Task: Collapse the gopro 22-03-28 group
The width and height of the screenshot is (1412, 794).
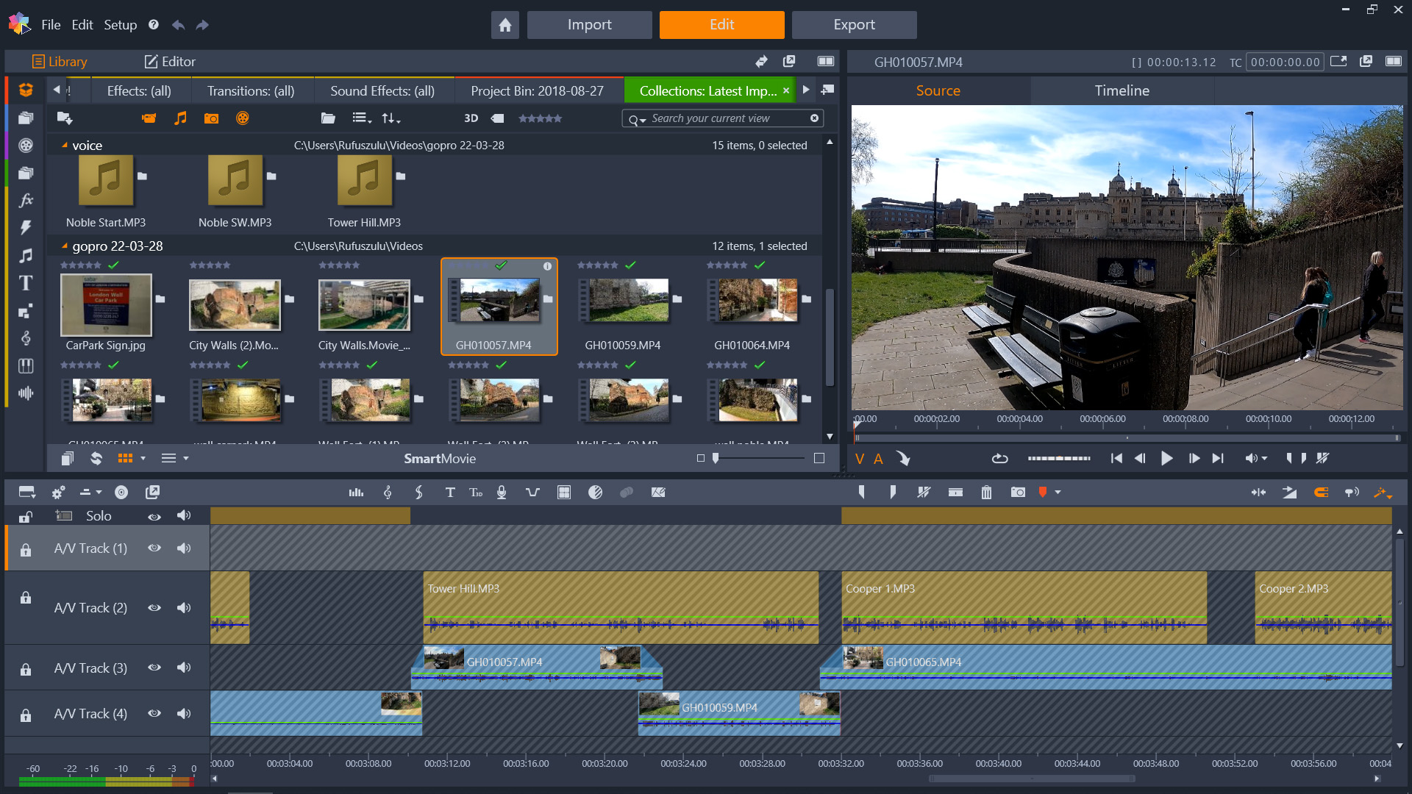Action: tap(64, 246)
